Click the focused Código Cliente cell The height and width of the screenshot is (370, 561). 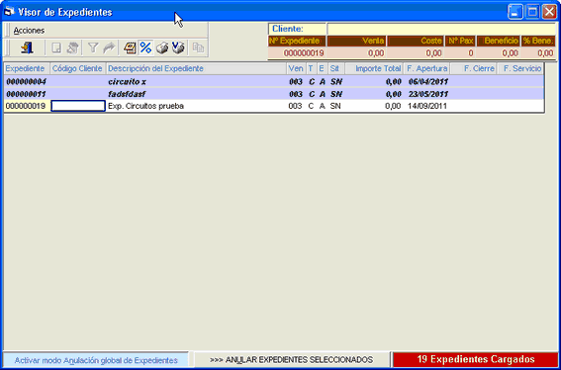pyautogui.click(x=78, y=106)
